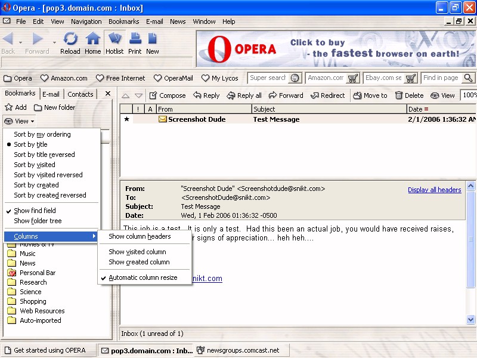Click the Display all headers link
This screenshot has height=358, width=477.
click(x=434, y=190)
